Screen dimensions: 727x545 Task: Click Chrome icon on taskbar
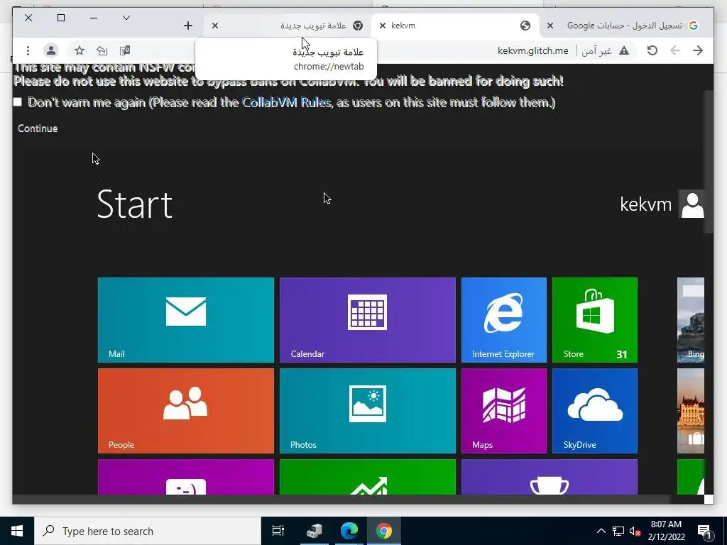tap(384, 531)
